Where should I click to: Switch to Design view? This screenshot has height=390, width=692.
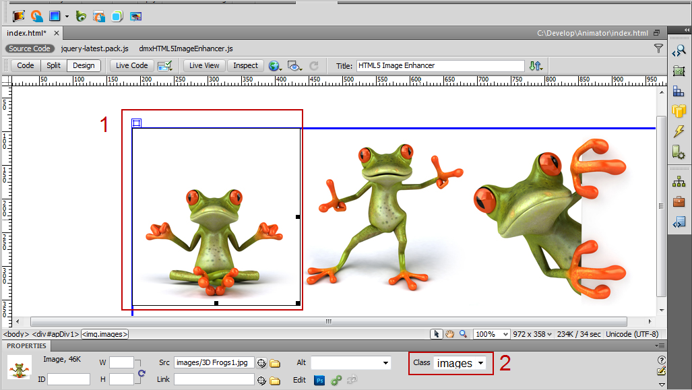(84, 66)
